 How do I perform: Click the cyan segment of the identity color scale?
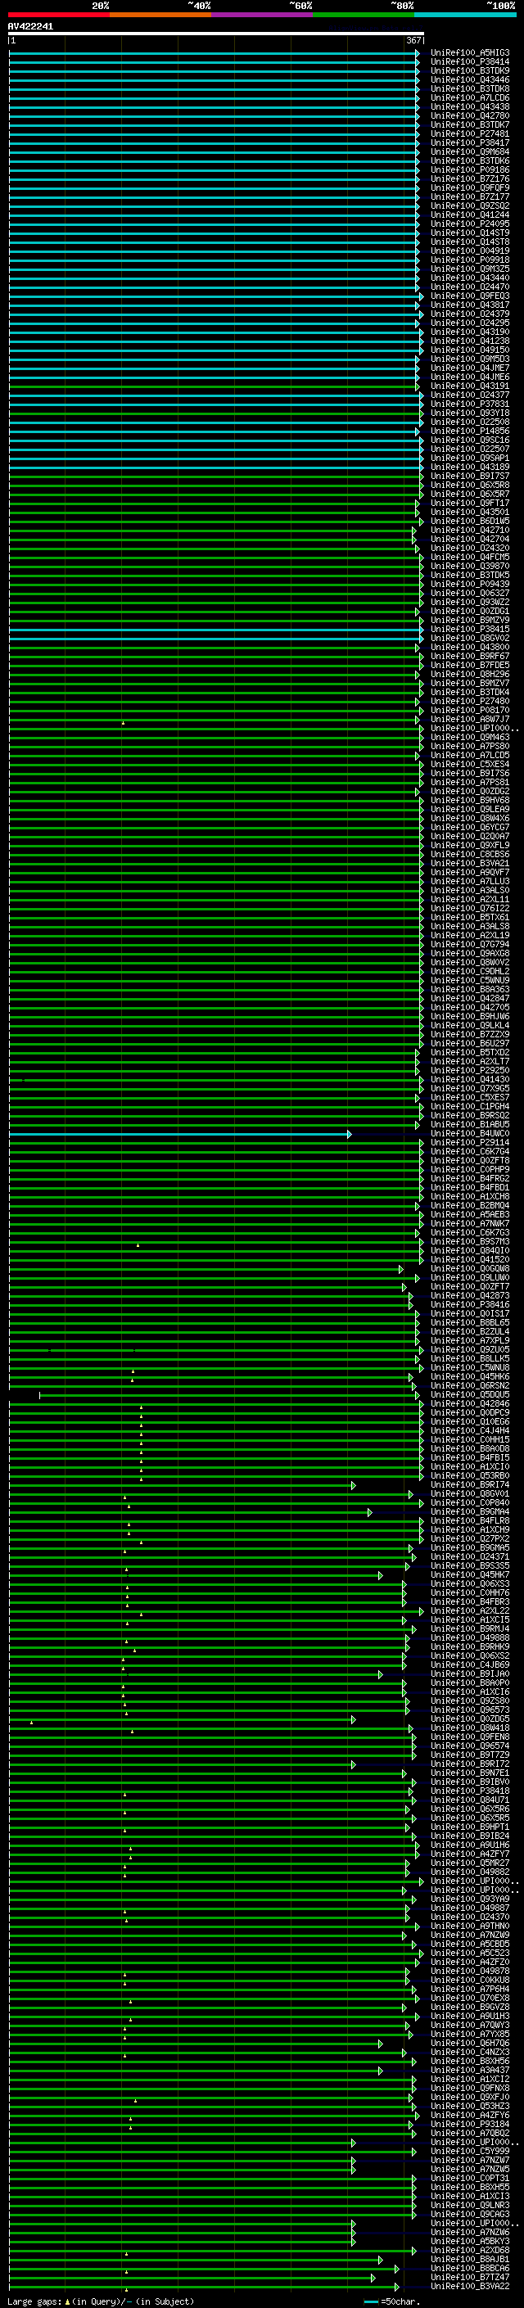click(x=465, y=15)
